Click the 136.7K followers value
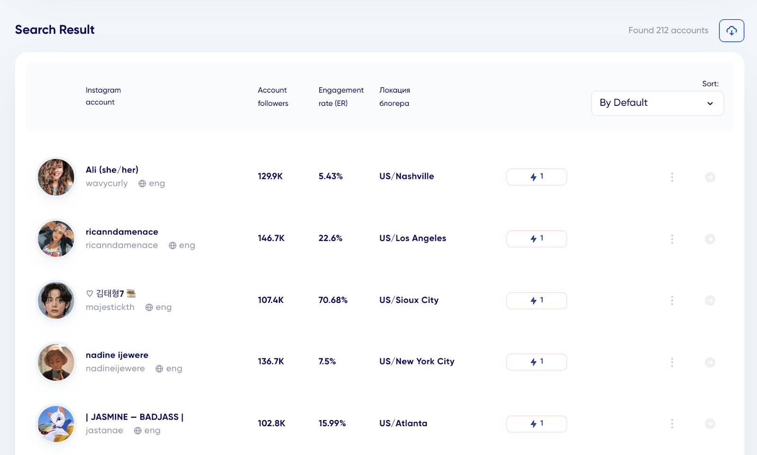Image resolution: width=757 pixels, height=455 pixels. [x=271, y=361]
